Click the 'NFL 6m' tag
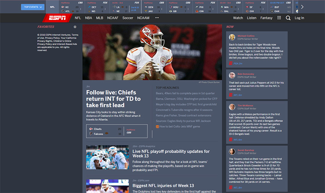 237,140
